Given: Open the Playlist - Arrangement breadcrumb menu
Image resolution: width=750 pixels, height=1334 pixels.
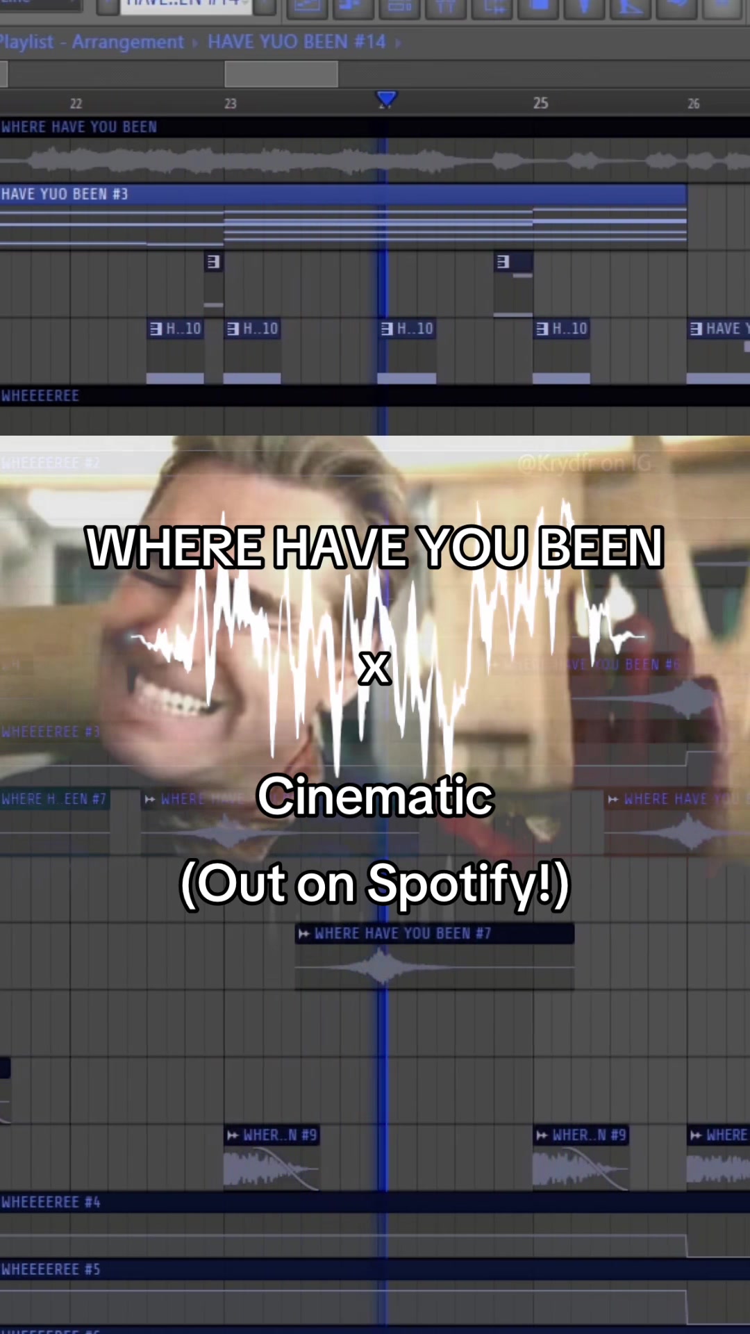Looking at the screenshot, I should (92, 42).
